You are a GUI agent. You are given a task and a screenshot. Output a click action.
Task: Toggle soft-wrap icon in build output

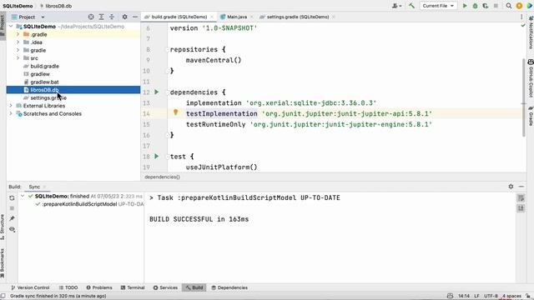pos(521,198)
